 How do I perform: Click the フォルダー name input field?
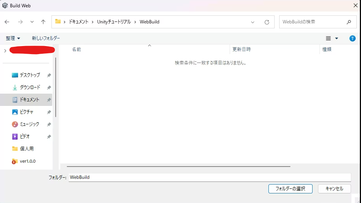[x=210, y=177]
